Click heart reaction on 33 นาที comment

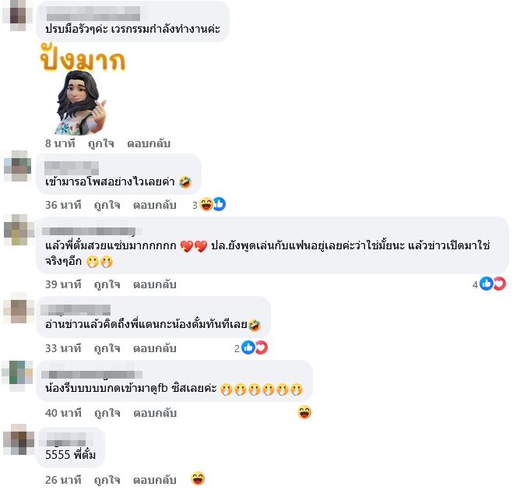[x=261, y=347]
